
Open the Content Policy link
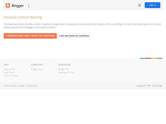point(32,86)
